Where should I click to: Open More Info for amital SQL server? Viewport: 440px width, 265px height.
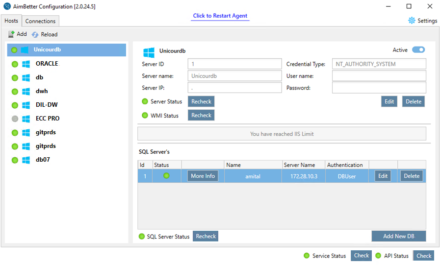pyautogui.click(x=203, y=176)
